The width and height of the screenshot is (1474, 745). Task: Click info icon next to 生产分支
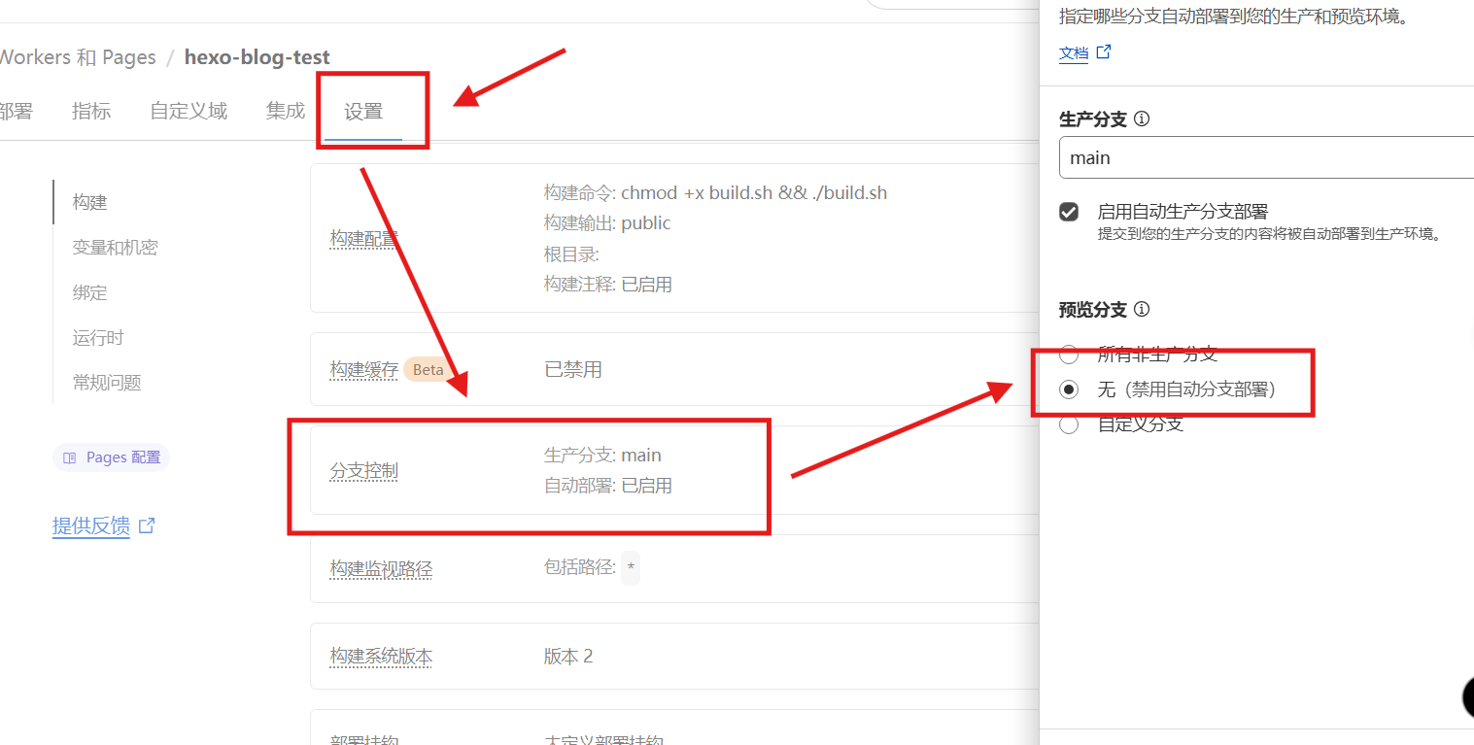tap(1142, 119)
